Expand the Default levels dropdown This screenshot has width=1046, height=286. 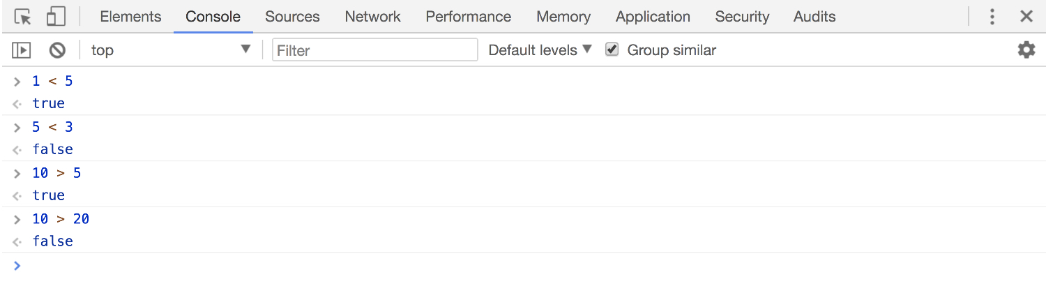[x=540, y=50]
